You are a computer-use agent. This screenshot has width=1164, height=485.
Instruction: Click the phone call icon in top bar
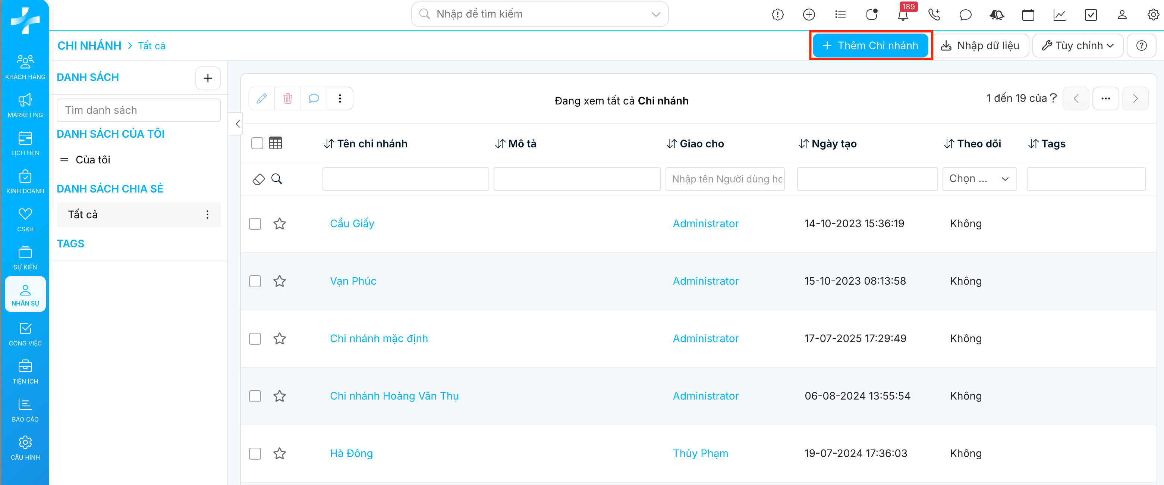(x=934, y=15)
